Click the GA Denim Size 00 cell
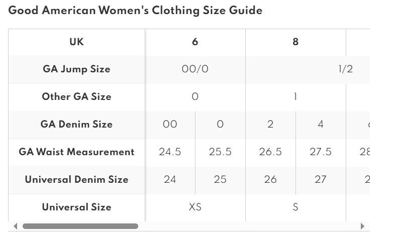The height and width of the screenshot is (236, 393). (170, 125)
